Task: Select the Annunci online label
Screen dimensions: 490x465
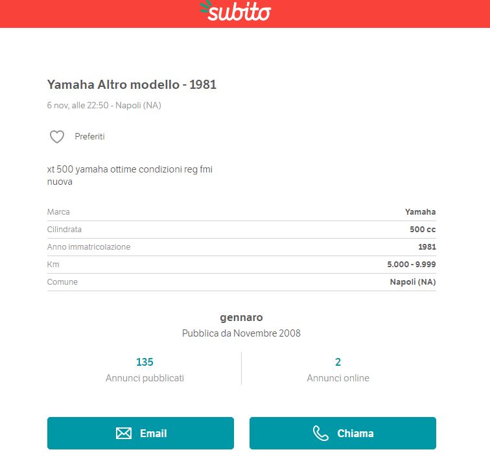Action: [x=338, y=378]
